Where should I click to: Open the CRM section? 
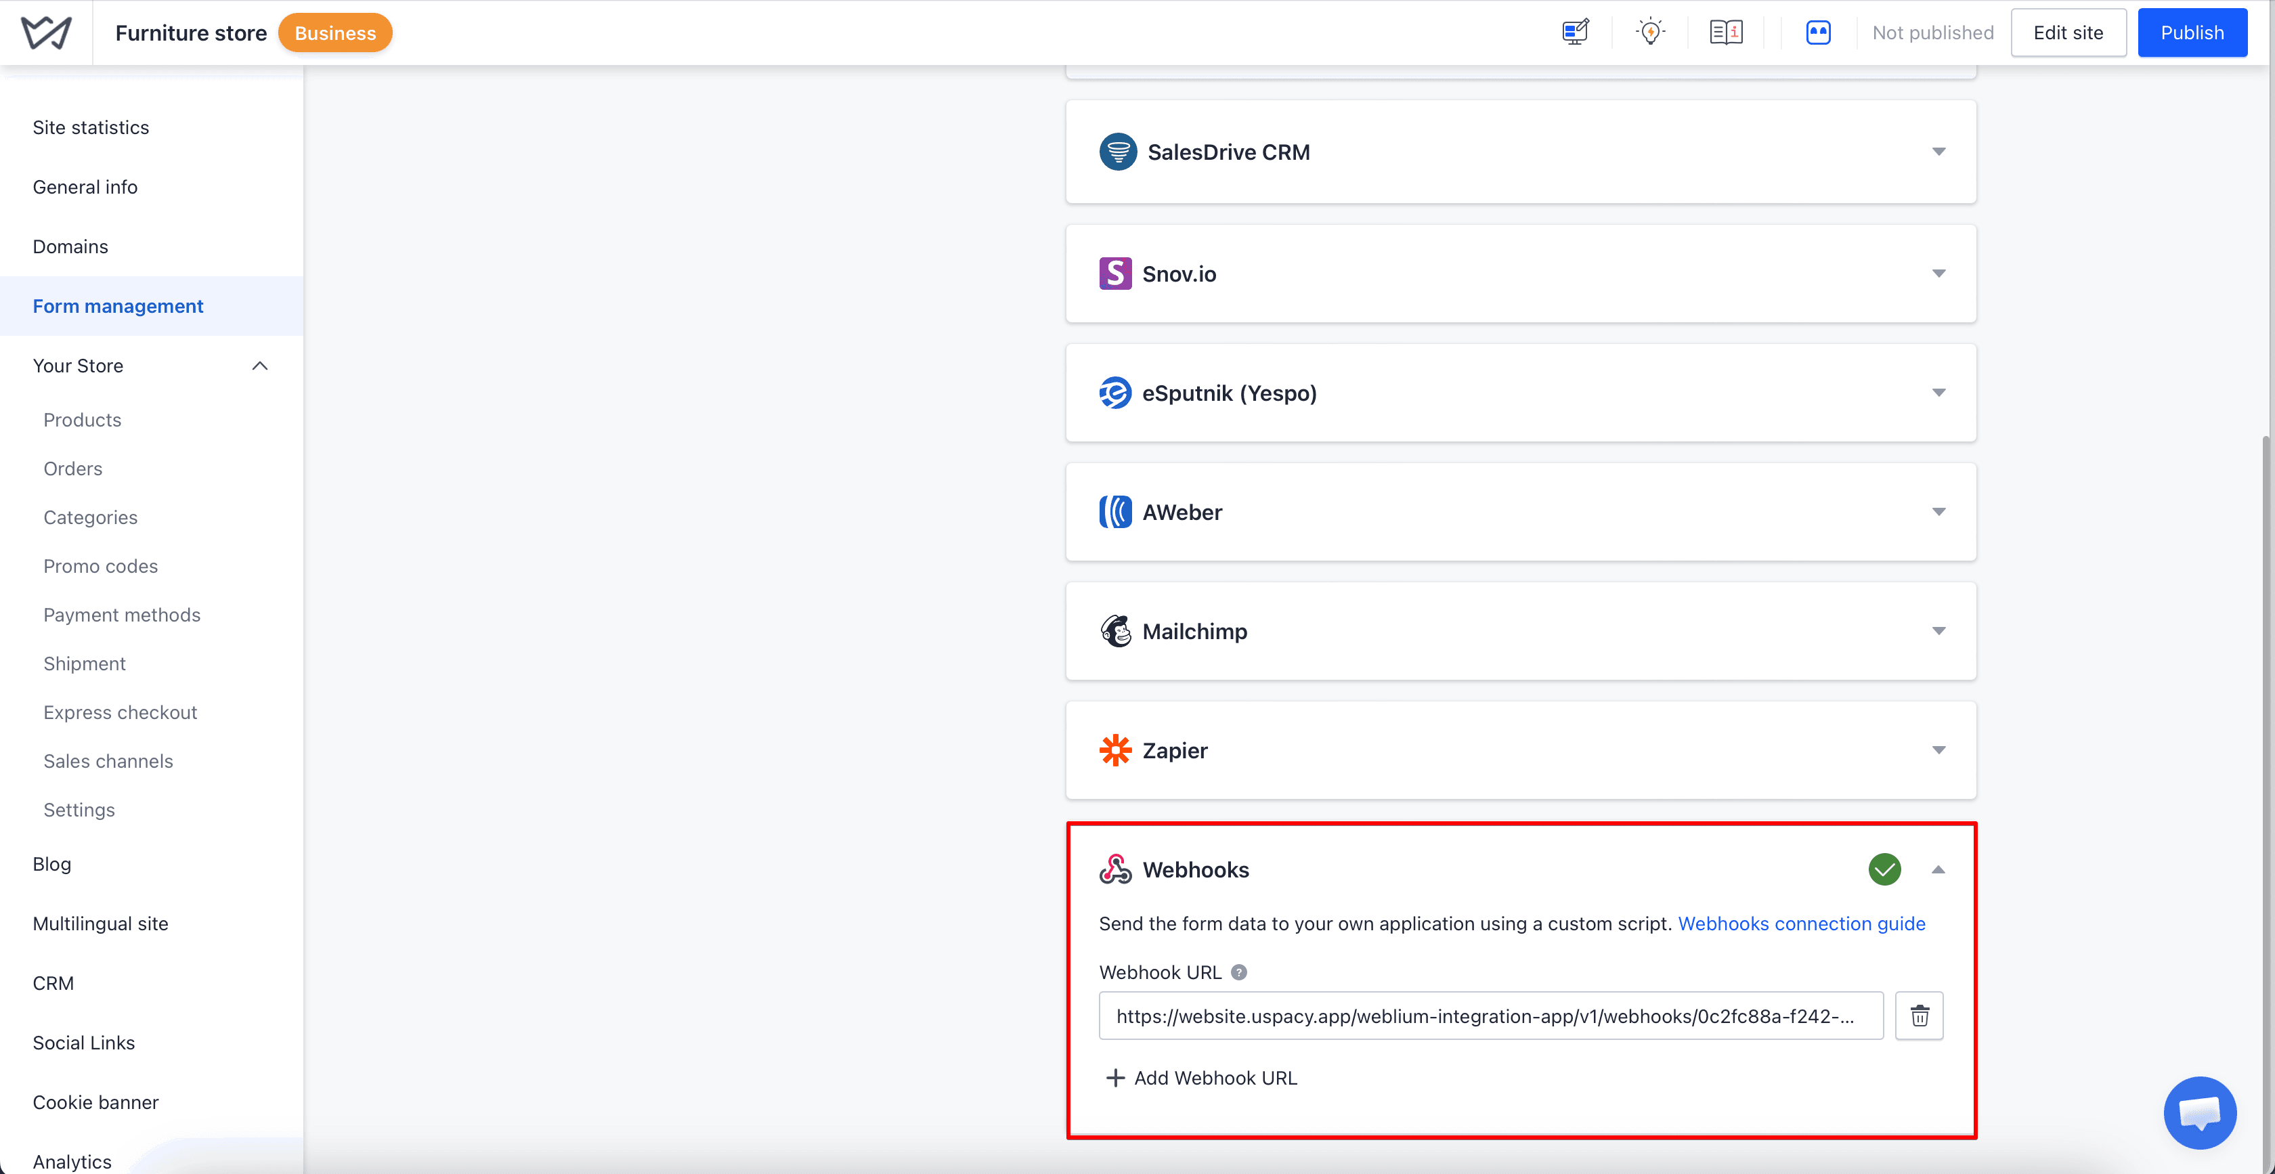click(53, 983)
